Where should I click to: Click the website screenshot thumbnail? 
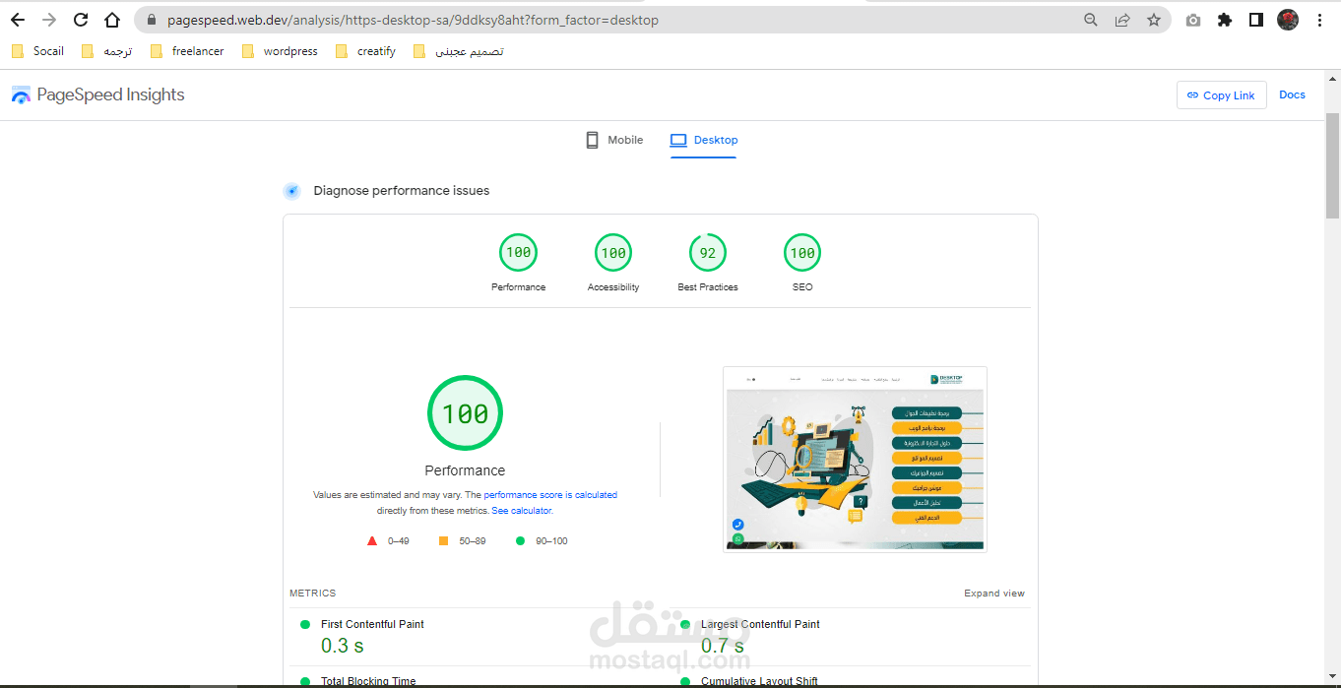pyautogui.click(x=855, y=459)
